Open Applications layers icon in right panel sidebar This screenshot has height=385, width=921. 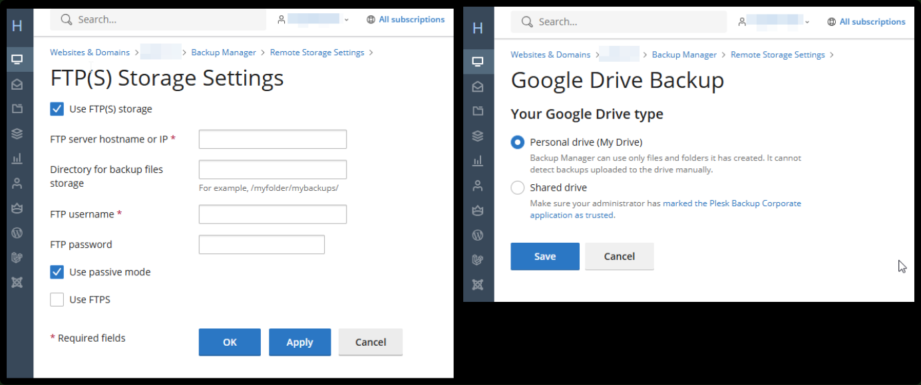click(x=478, y=136)
